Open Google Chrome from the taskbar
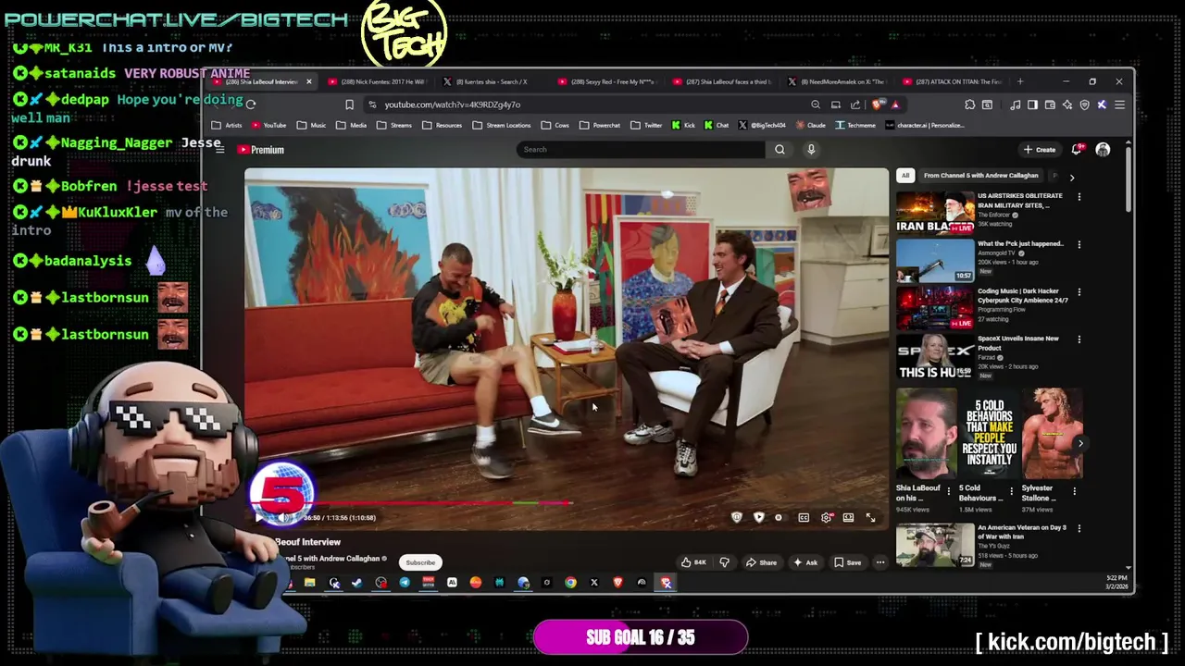The height and width of the screenshot is (666, 1185). coord(570,583)
